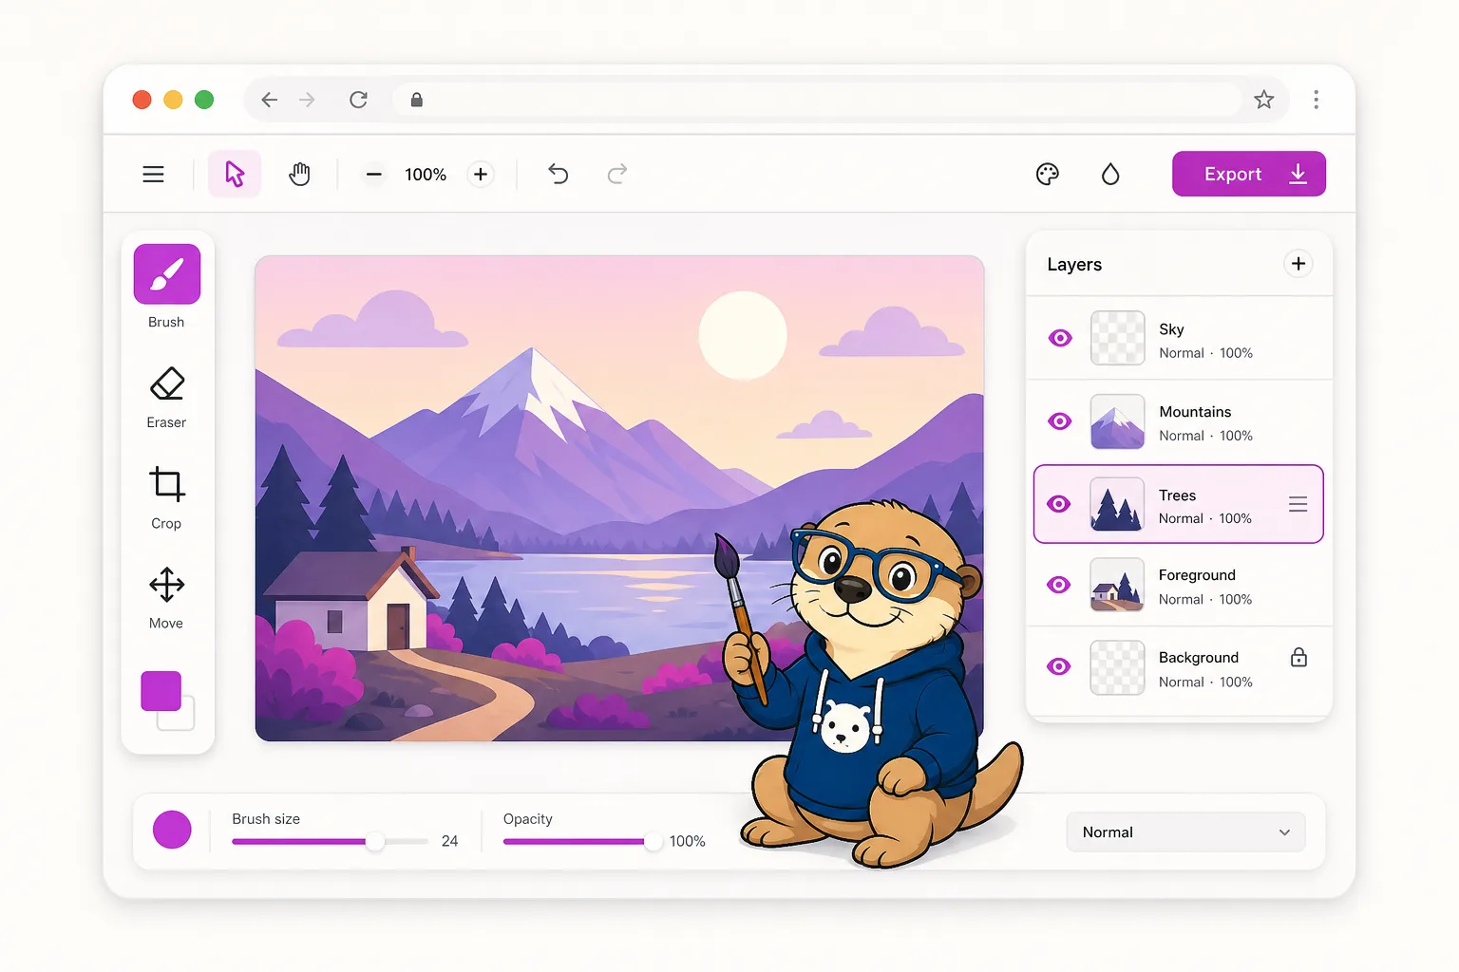1459x972 pixels.
Task: Open the browser three-dot menu
Action: coord(1316,100)
